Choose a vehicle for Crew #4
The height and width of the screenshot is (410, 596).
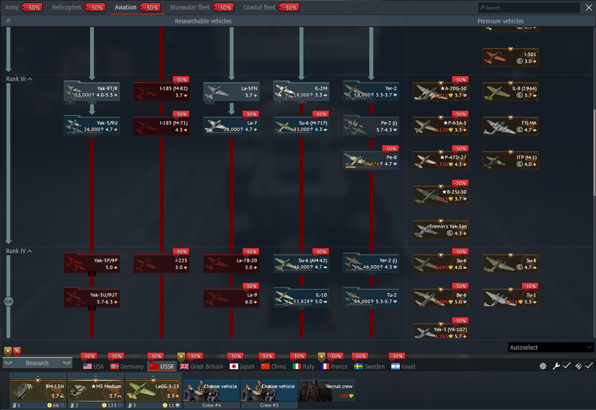(x=211, y=391)
